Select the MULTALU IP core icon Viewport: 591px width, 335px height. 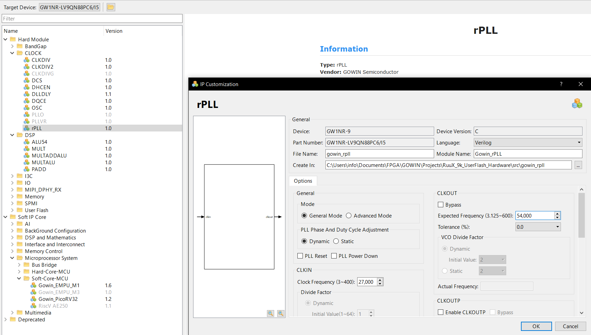coord(27,162)
